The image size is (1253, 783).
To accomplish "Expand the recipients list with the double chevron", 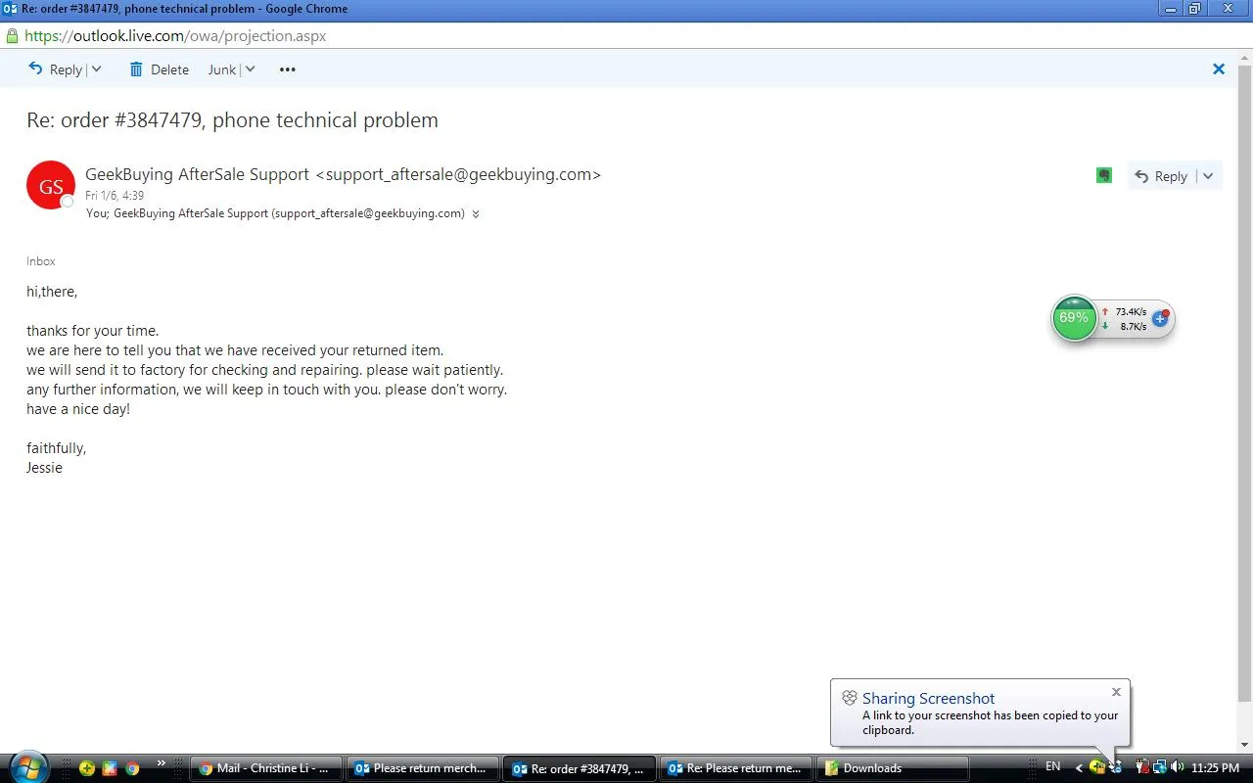I will click(x=476, y=214).
